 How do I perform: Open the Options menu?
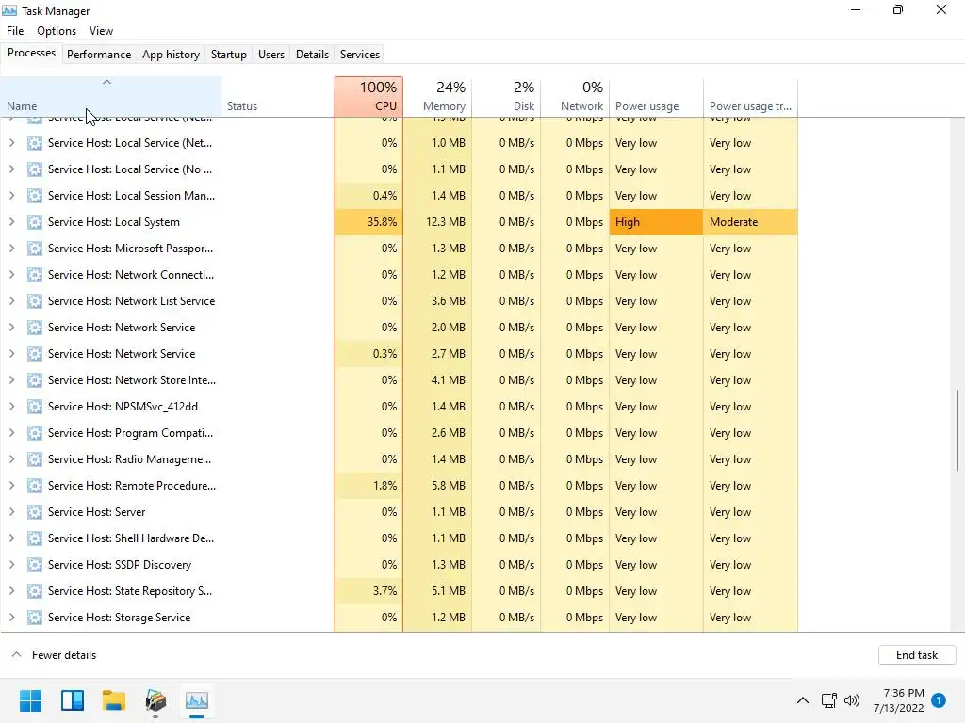coord(57,31)
